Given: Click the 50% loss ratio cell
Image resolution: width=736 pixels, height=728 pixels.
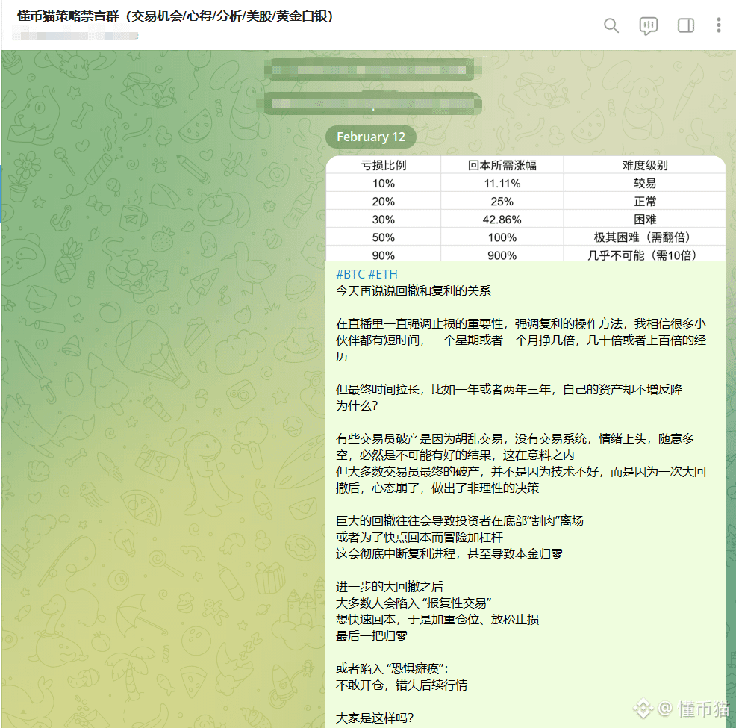Looking at the screenshot, I should (384, 237).
